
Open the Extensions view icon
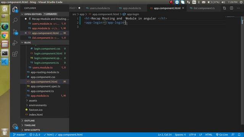coord(15,54)
